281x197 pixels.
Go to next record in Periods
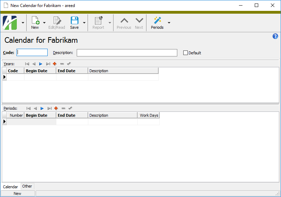coord(42,108)
